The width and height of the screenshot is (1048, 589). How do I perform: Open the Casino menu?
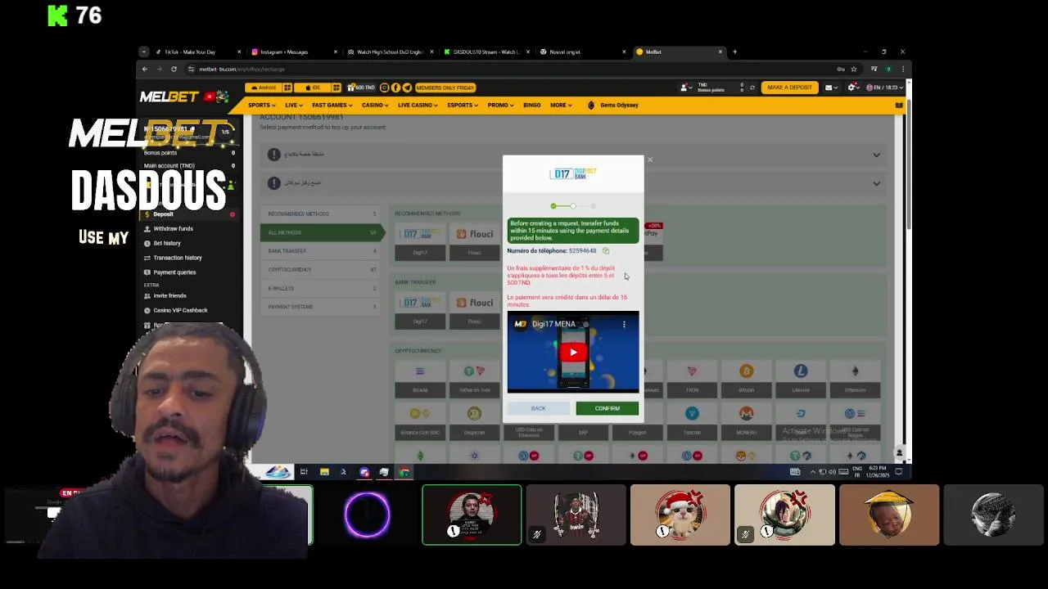click(x=374, y=105)
